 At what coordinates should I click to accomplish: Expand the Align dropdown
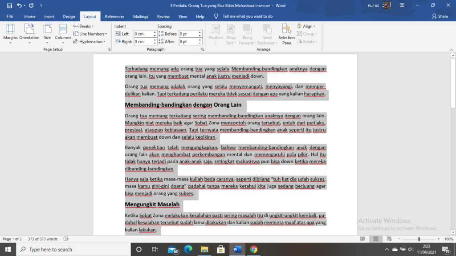306,26
